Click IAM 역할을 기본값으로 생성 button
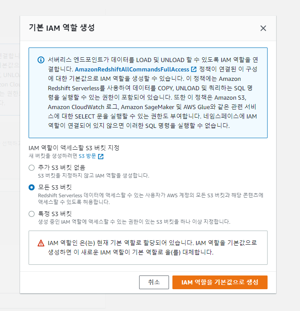 pyautogui.click(x=220, y=282)
